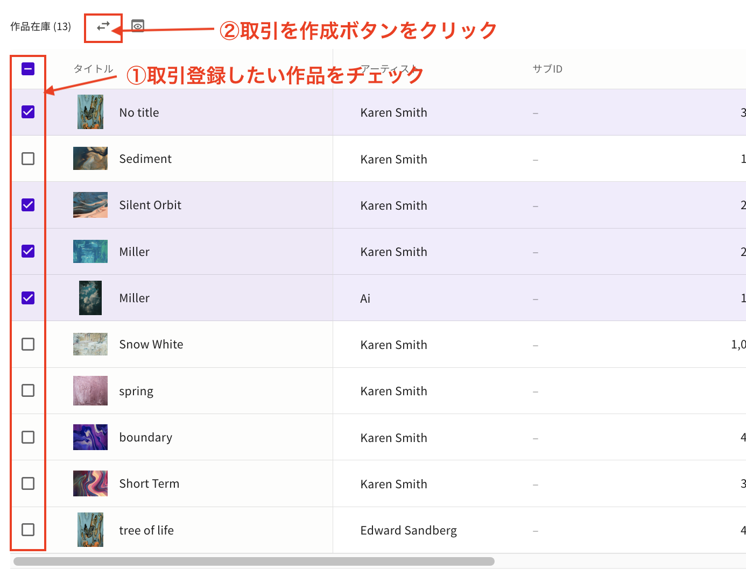Click 'Karen Smith' in the Sediment row
Viewport: 746px width, 584px height.
[394, 159]
